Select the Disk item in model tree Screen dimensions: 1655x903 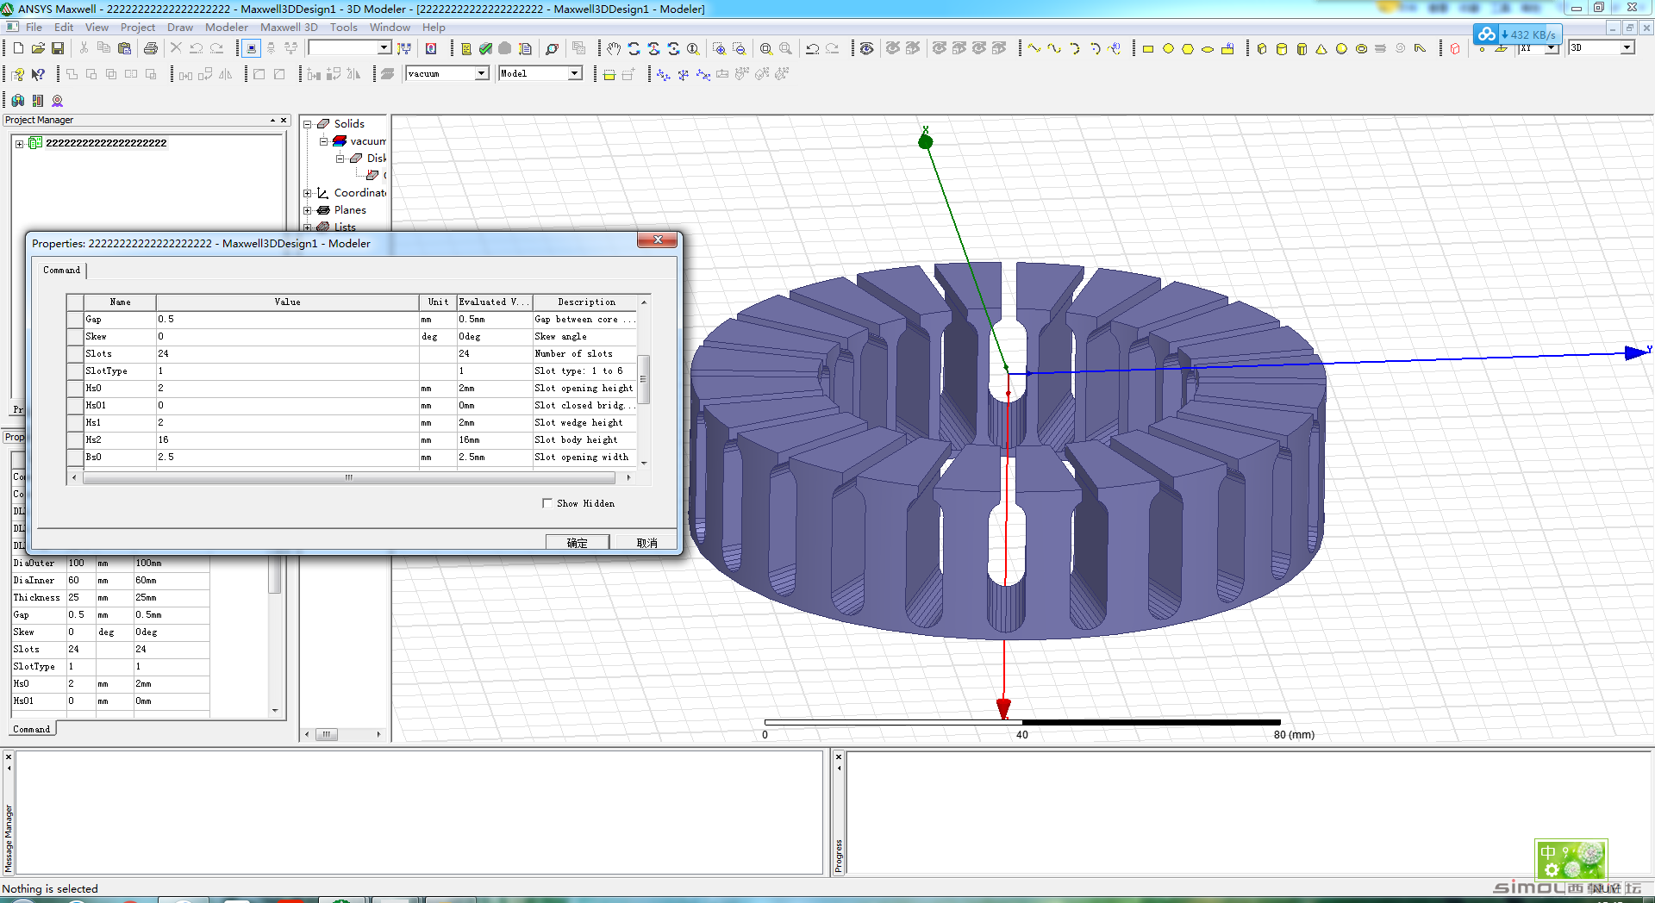coord(376,159)
